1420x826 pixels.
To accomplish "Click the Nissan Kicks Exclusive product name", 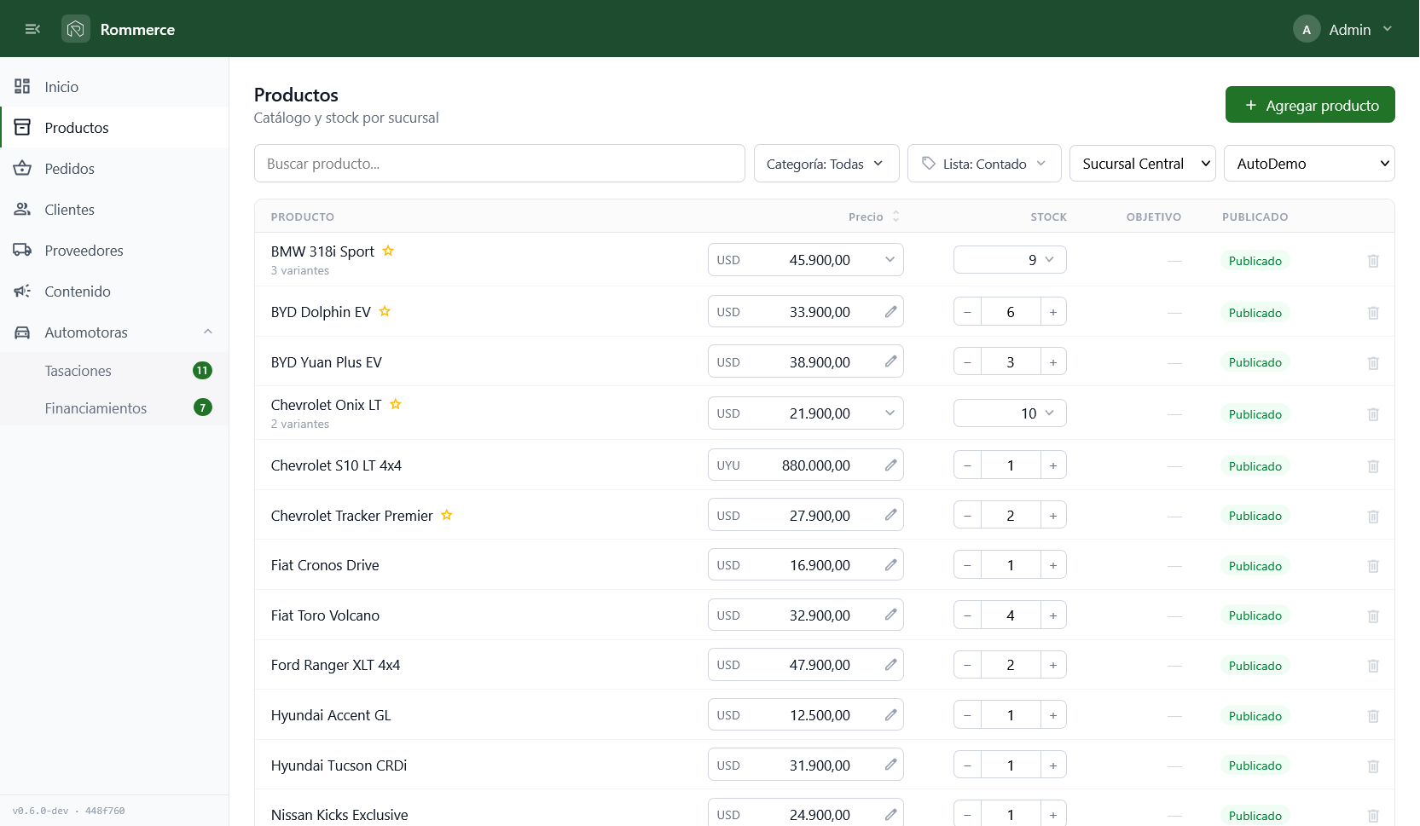I will pos(339,815).
